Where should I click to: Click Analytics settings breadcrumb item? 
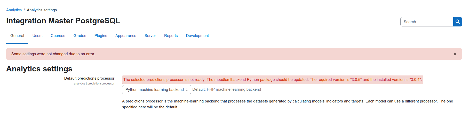point(42,10)
